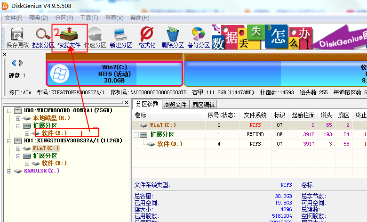Expand the 本地磁盘(H:) tree node
The height and width of the screenshot is (222, 367).
coord(18,118)
